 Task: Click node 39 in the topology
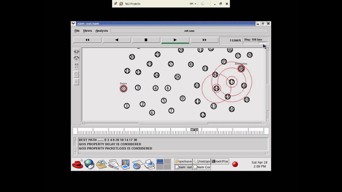click(250, 55)
